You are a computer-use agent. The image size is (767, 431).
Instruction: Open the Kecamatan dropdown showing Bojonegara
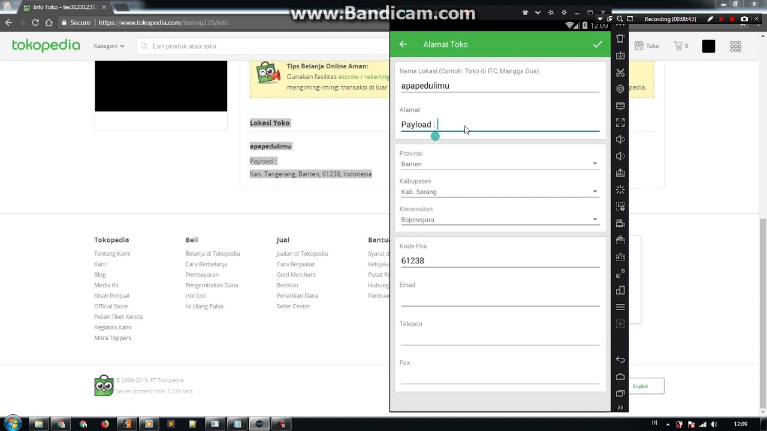pos(500,220)
